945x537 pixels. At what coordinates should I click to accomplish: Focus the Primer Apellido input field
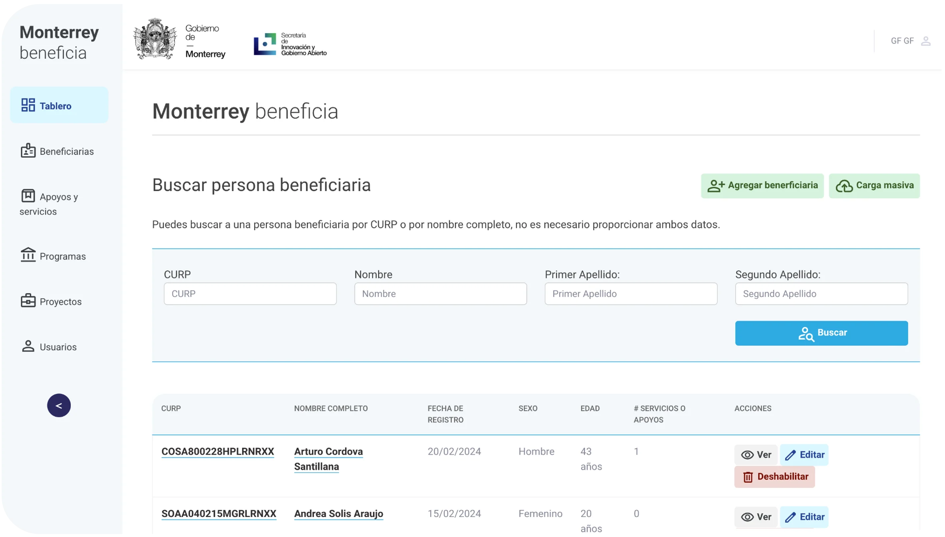point(631,294)
